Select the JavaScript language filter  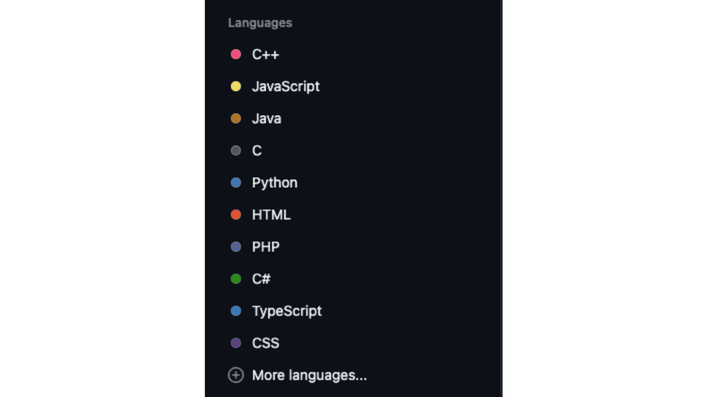[x=286, y=86]
